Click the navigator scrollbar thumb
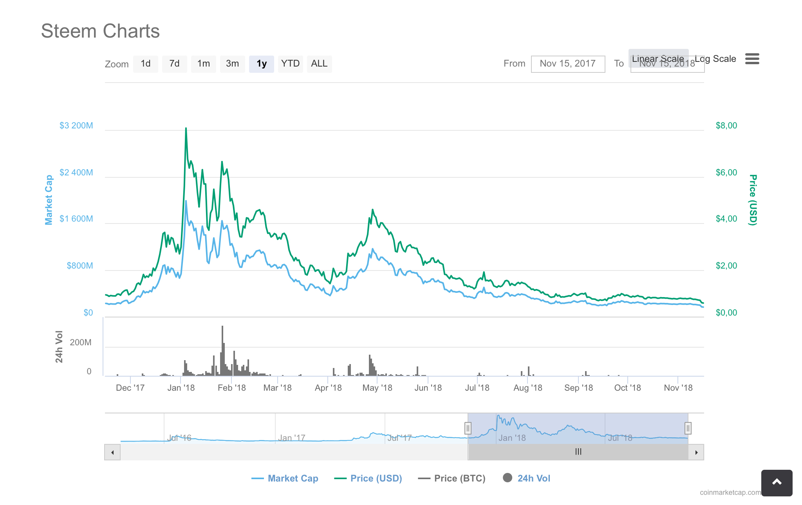Viewport: 802px width, 505px height. coord(578,452)
